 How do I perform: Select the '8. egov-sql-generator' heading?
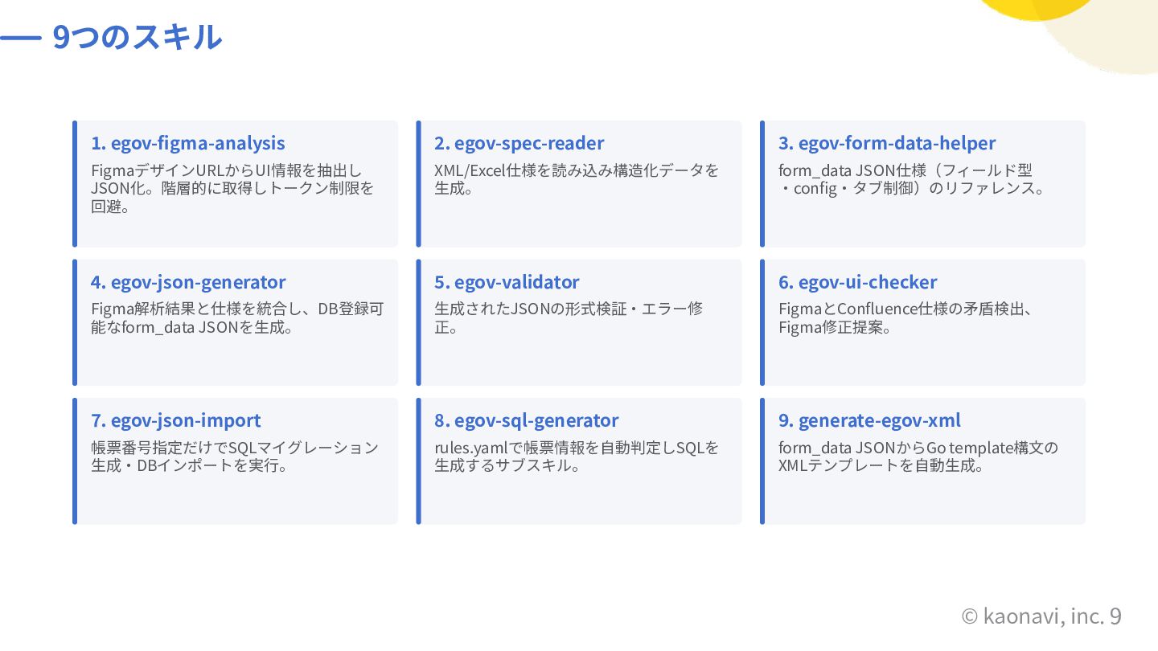coord(527,420)
